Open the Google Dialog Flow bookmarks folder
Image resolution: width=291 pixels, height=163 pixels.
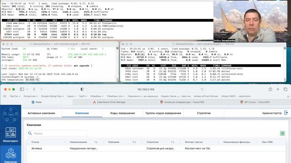(53, 96)
